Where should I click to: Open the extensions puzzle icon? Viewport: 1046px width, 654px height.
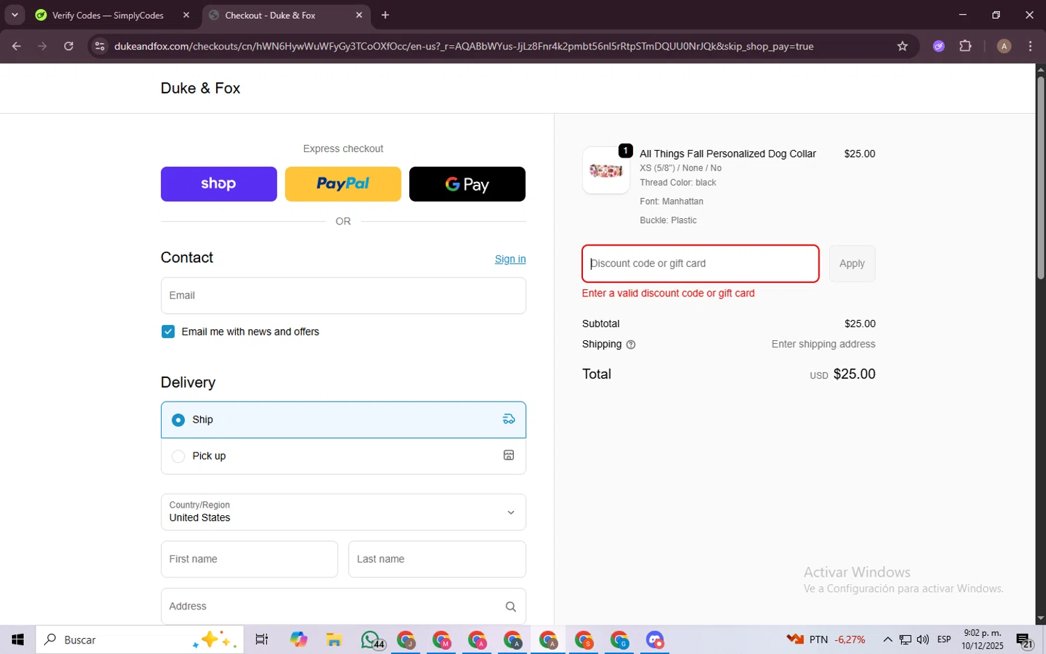point(965,46)
